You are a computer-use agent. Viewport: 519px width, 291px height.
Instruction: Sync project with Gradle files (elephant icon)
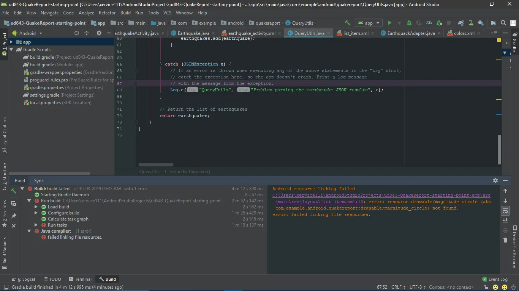[x=461, y=23]
